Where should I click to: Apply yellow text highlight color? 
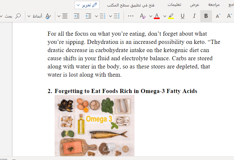pos(171,16)
